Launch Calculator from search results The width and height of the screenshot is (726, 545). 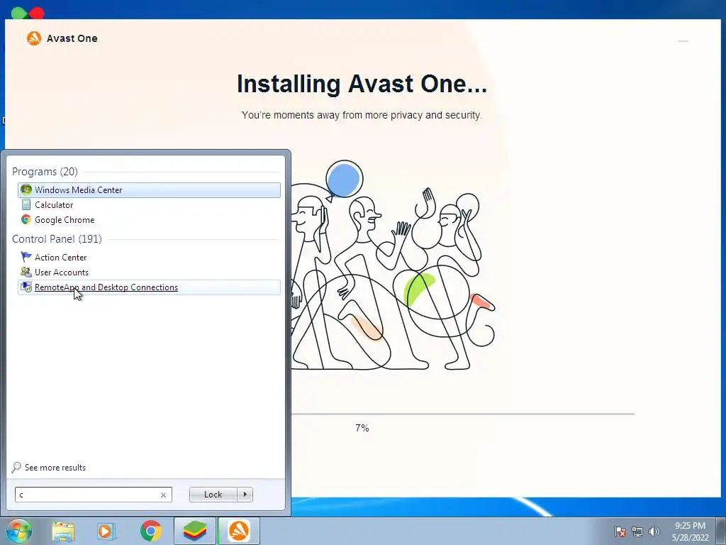[x=149, y=205]
